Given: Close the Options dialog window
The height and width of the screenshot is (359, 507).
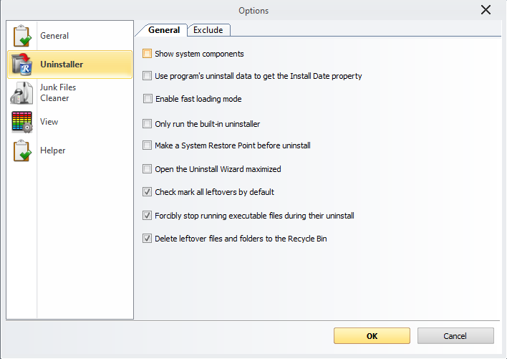Looking at the screenshot, I should 486,9.
